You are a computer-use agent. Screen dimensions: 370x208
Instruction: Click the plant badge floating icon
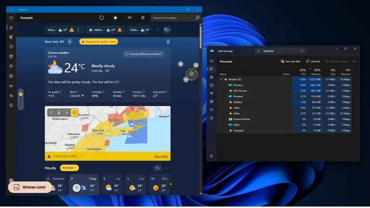click(x=191, y=74)
